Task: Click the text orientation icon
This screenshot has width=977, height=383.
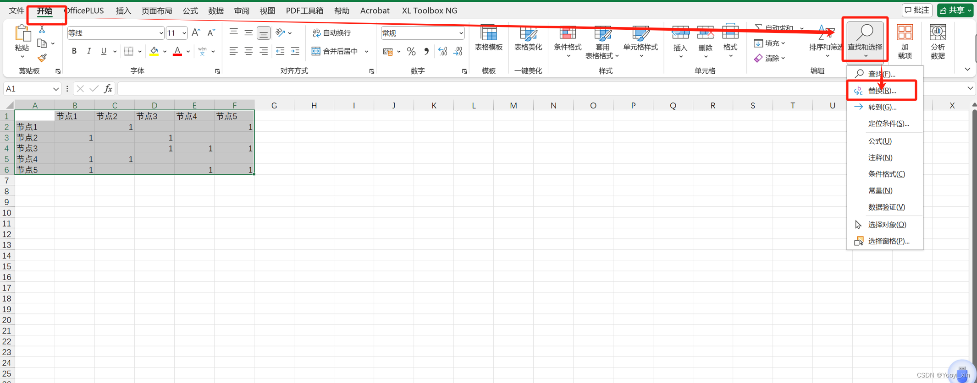Action: pyautogui.click(x=281, y=32)
